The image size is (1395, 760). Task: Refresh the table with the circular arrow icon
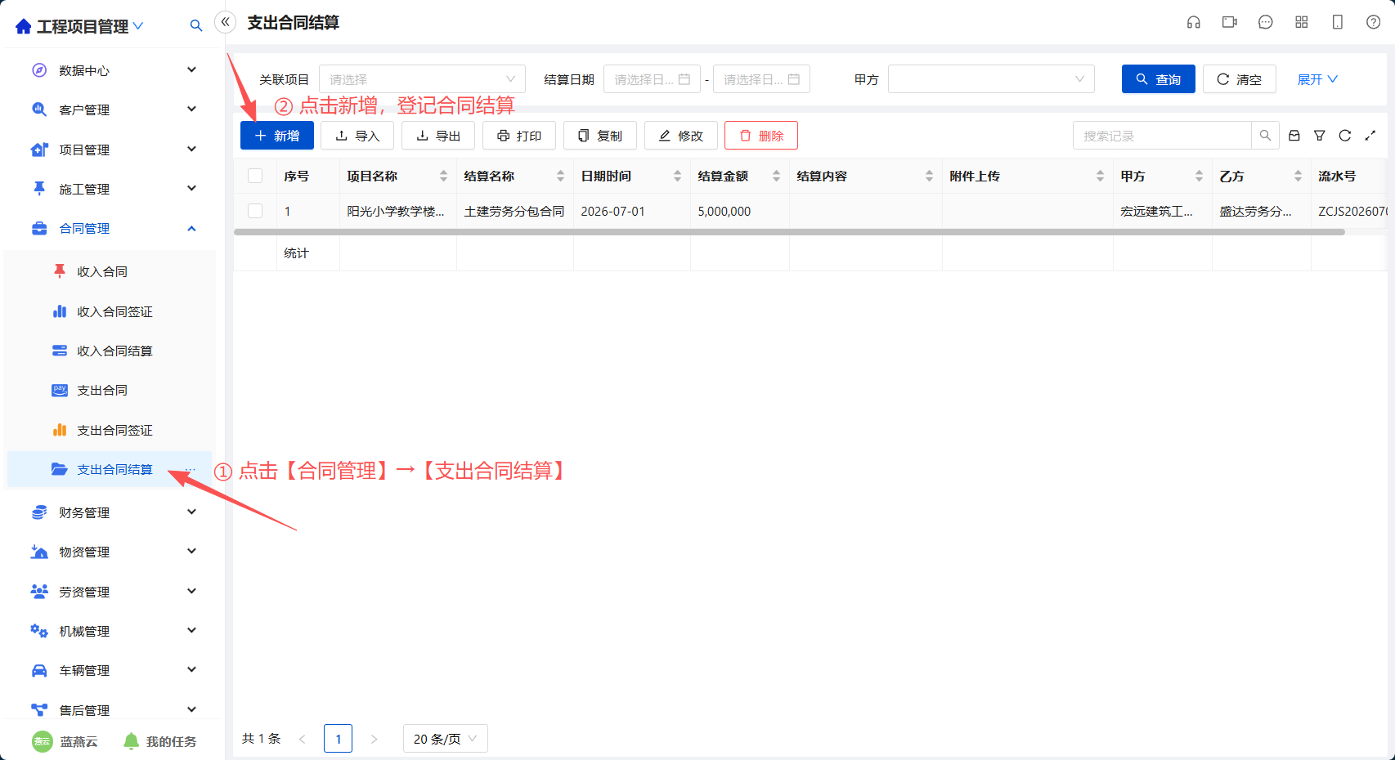pyautogui.click(x=1345, y=136)
